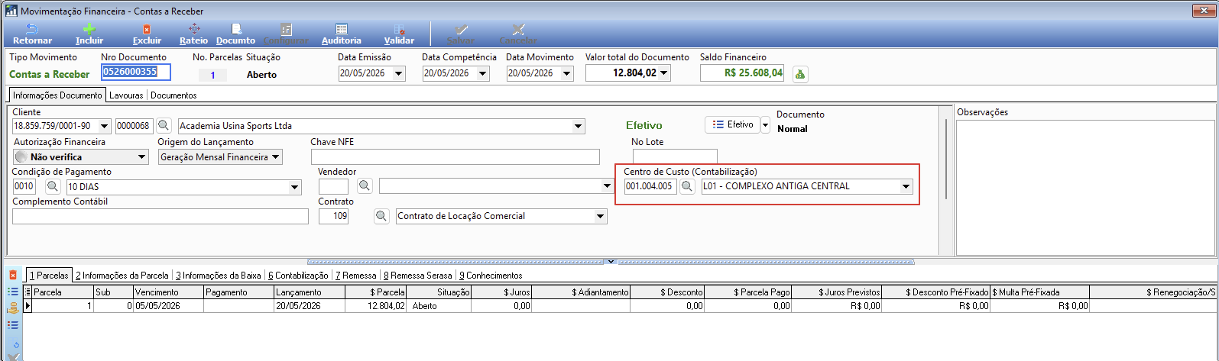Viewport: 1219px width, 361px height.
Task: Click the Retornar toolbar button
Action: coord(32,34)
